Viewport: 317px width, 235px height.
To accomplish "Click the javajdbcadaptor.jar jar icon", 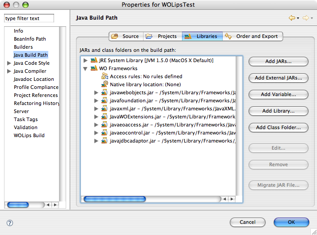I will pyautogui.click(x=104, y=141).
